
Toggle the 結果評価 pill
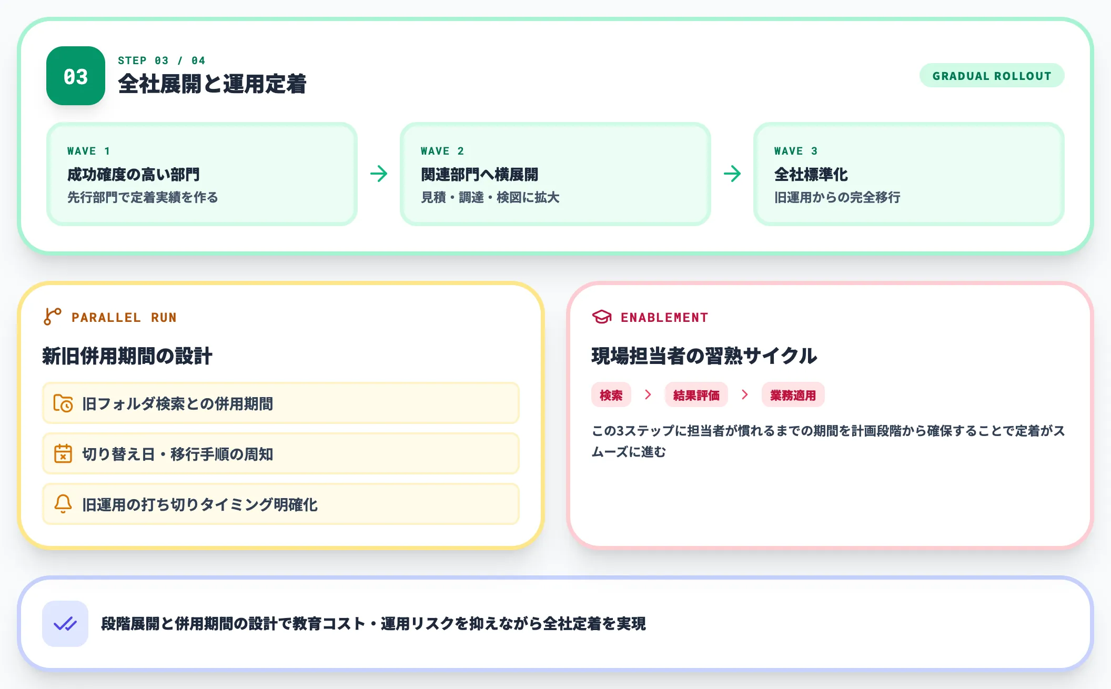click(696, 395)
